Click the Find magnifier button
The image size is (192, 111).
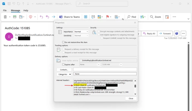point(132,17)
